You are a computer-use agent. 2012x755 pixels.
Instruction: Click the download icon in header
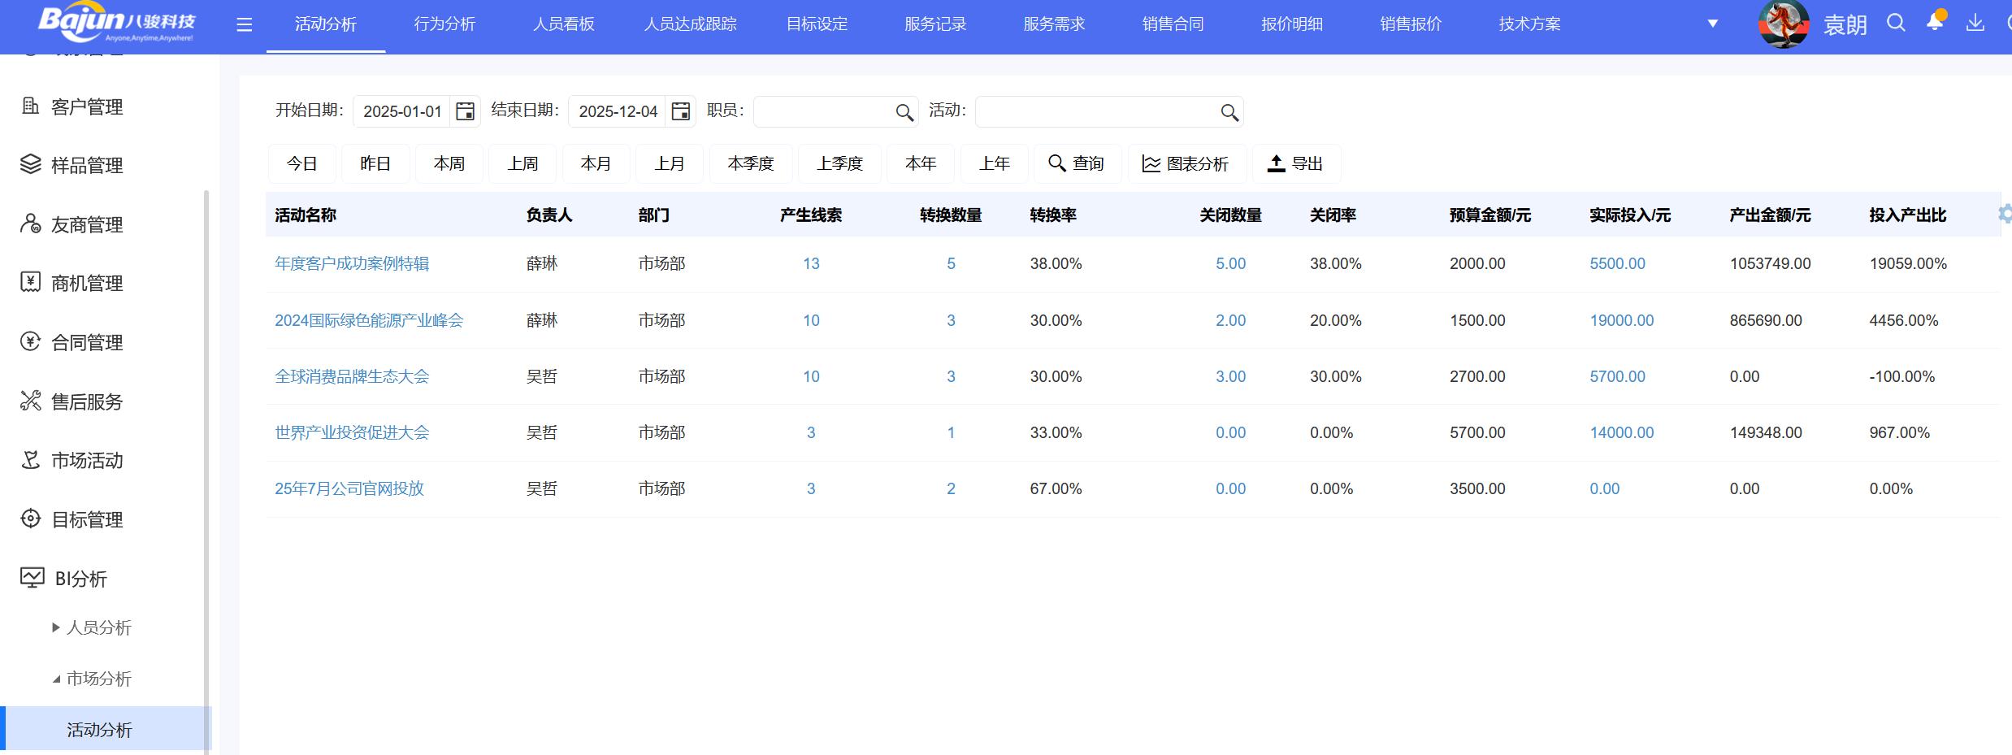tap(1975, 24)
